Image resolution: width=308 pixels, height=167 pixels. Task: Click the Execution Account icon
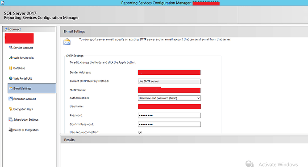point(11,98)
